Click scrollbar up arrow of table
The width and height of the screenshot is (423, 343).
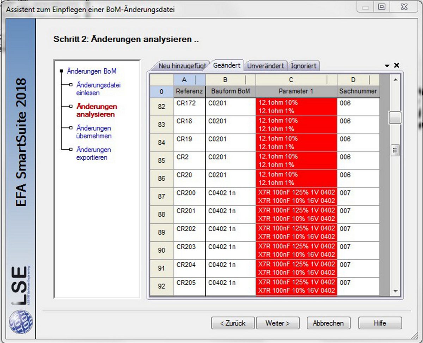point(395,80)
